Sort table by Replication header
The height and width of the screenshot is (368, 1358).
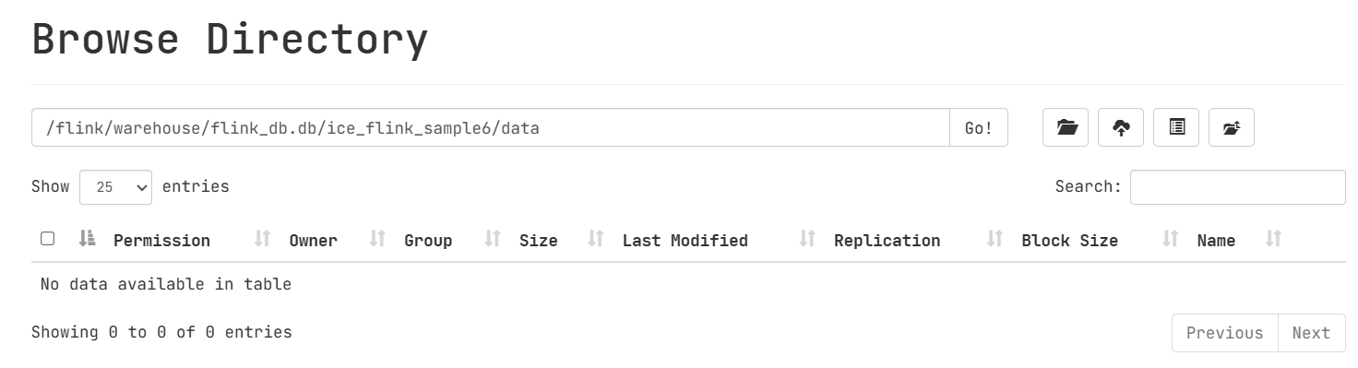887,241
